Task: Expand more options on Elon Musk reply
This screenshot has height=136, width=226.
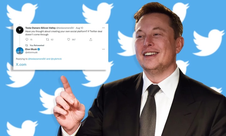Action: pos(104,49)
